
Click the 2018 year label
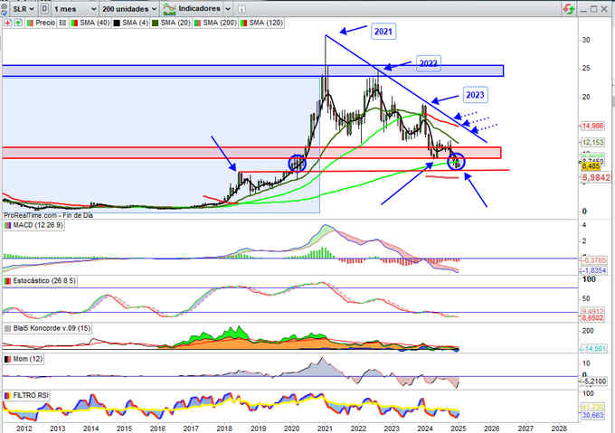[x=224, y=428]
